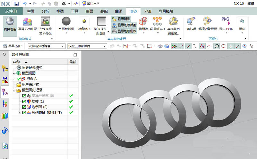The height and width of the screenshot is (159, 257).
Task: Click 最新 column header
Action: point(73,62)
